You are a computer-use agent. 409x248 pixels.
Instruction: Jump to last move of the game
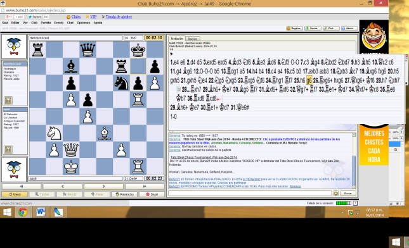click(x=145, y=187)
